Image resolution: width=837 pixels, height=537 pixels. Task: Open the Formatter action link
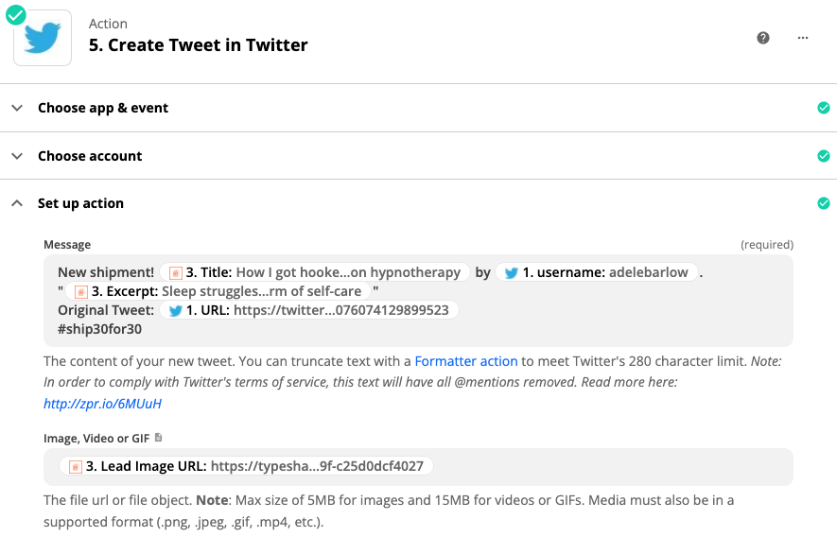(x=466, y=361)
